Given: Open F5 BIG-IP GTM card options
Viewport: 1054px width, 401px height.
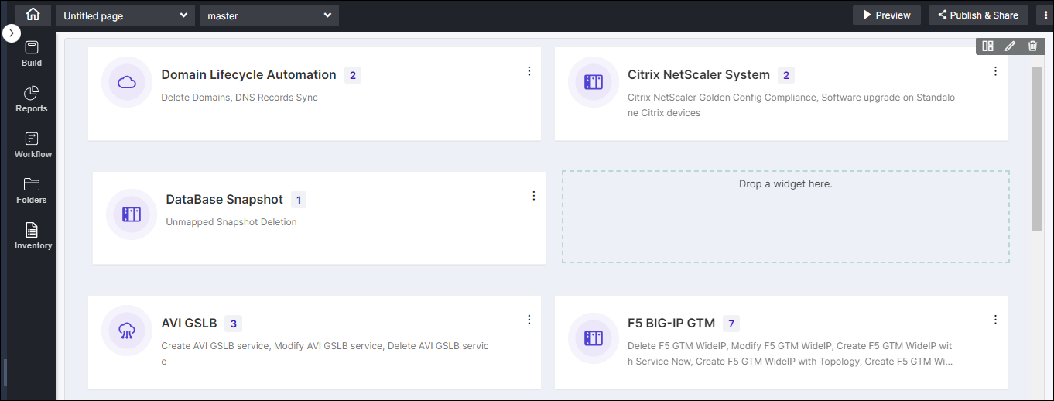Looking at the screenshot, I should [x=996, y=320].
